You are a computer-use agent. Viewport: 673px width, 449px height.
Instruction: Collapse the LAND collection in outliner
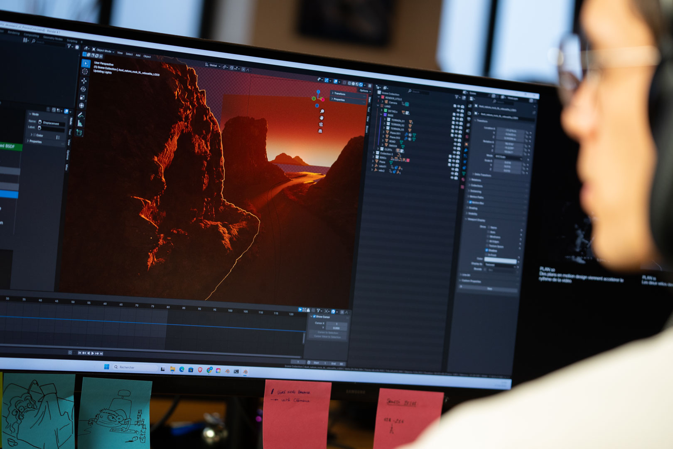(x=378, y=105)
